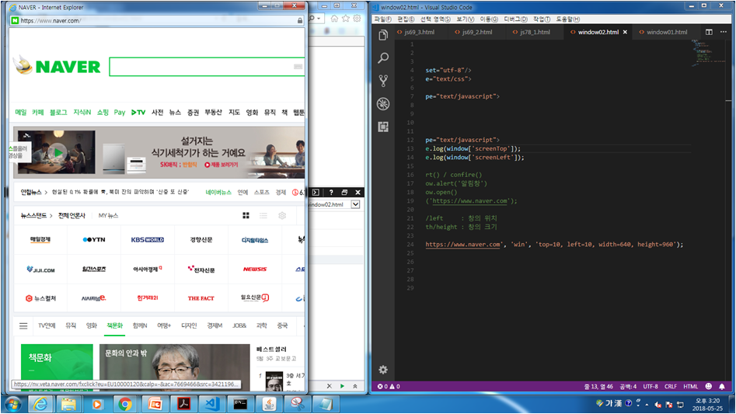The height and width of the screenshot is (414, 736).
Task: Select the TV연예 topic tab on Naver
Action: click(x=47, y=325)
